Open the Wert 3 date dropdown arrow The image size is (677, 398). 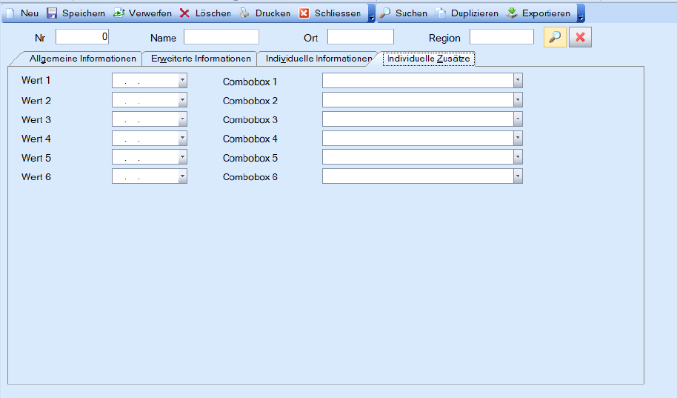pyautogui.click(x=183, y=119)
